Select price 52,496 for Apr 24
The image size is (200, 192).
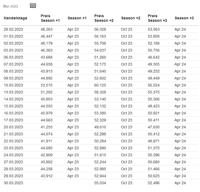[154, 183]
